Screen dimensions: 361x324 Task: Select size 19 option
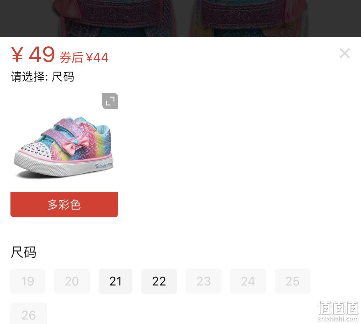pos(28,281)
